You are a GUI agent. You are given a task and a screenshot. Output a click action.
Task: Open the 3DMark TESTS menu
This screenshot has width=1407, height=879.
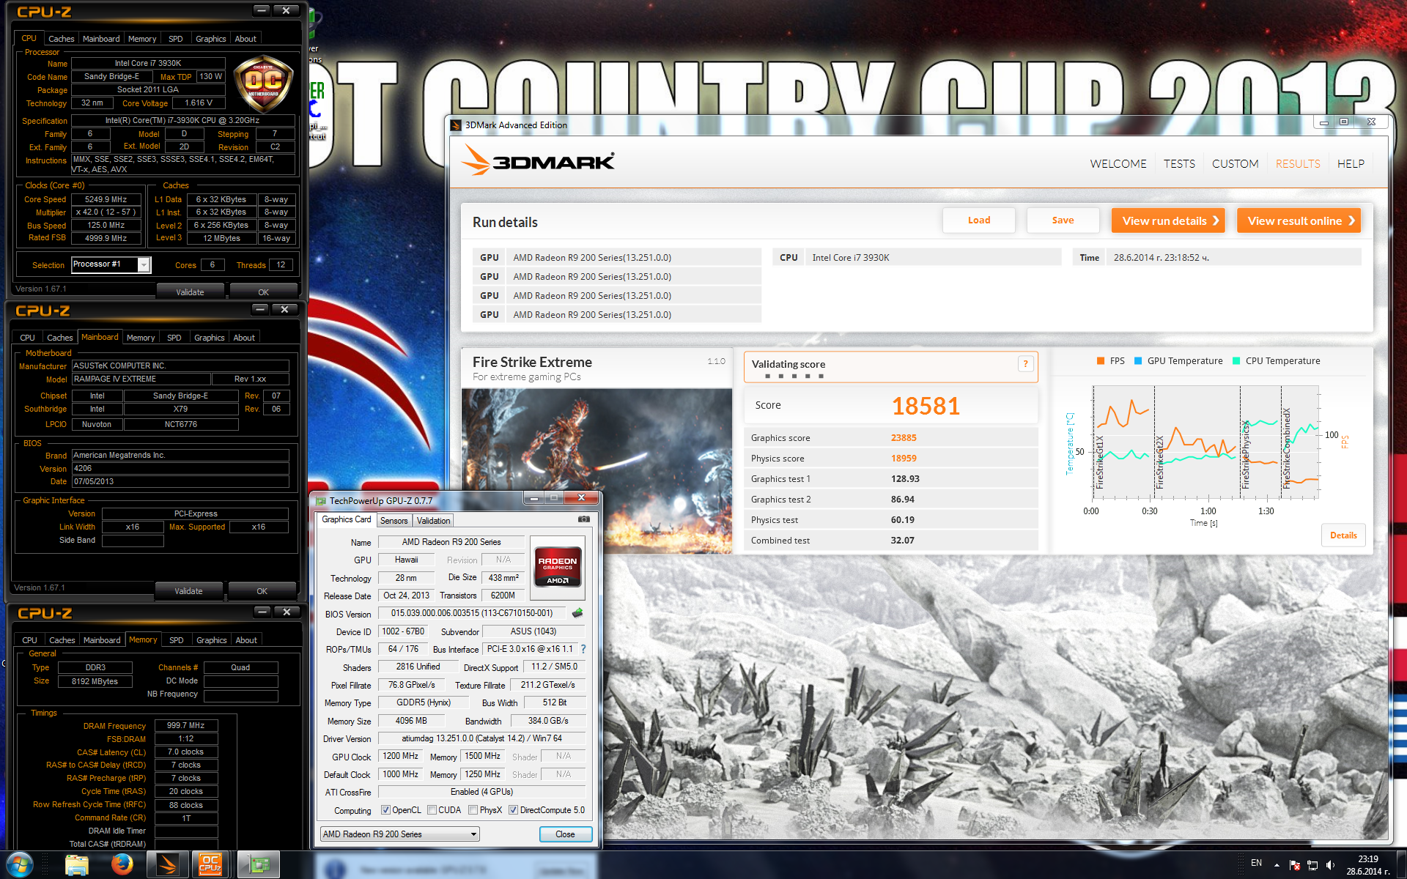pyautogui.click(x=1179, y=163)
